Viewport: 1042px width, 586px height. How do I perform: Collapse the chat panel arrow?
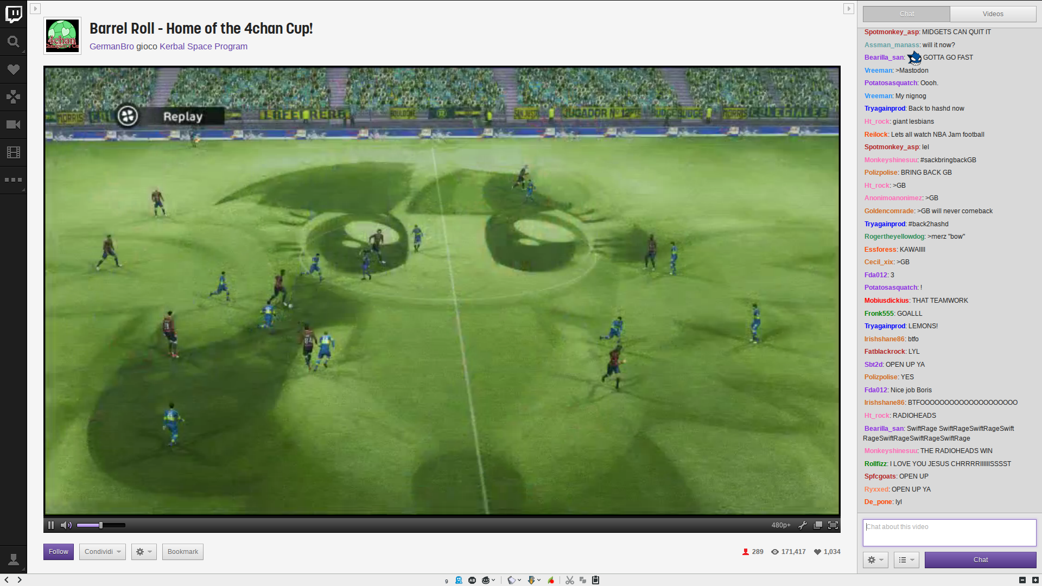849,9
